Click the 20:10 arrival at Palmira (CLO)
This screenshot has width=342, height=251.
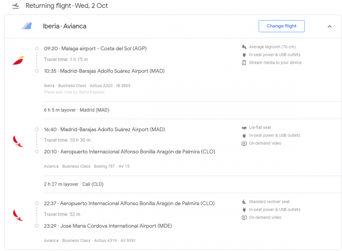[130, 152]
